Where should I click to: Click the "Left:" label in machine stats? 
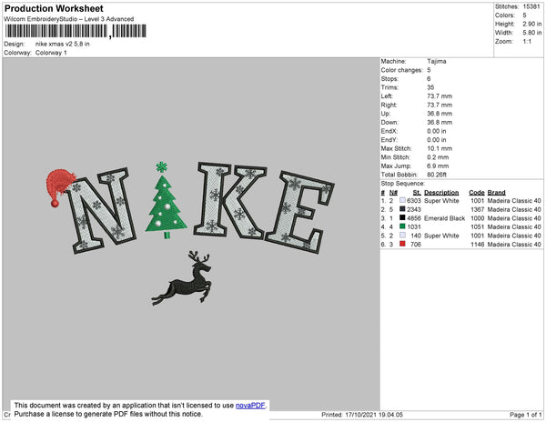click(387, 96)
